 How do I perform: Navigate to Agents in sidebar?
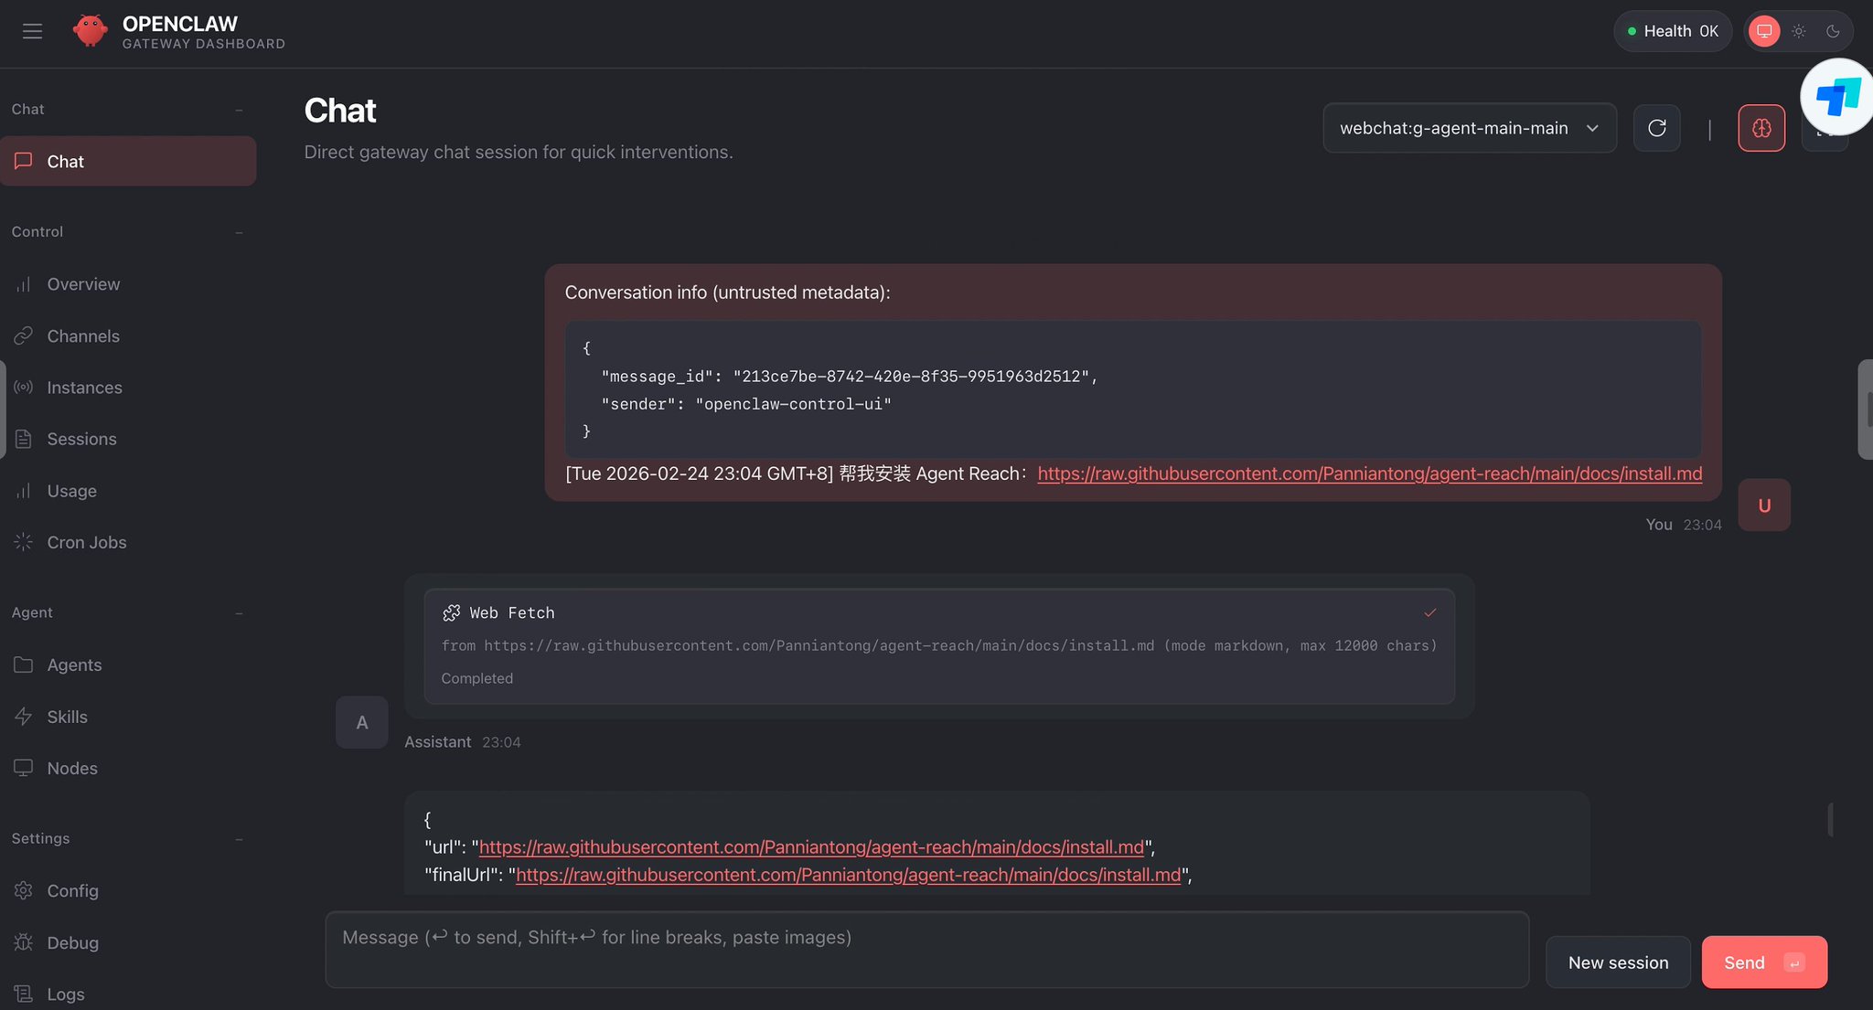click(128, 664)
